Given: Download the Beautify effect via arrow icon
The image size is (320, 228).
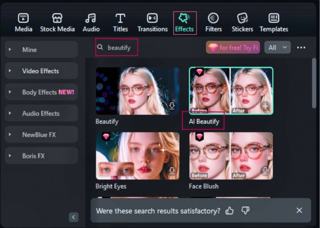Looking at the screenshot, I should coord(172,106).
